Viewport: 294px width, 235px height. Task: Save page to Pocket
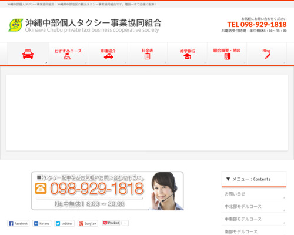pos(111,223)
